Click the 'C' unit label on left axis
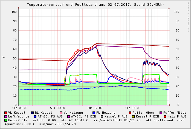The width and height of the screenshot is (191, 129). [4, 57]
